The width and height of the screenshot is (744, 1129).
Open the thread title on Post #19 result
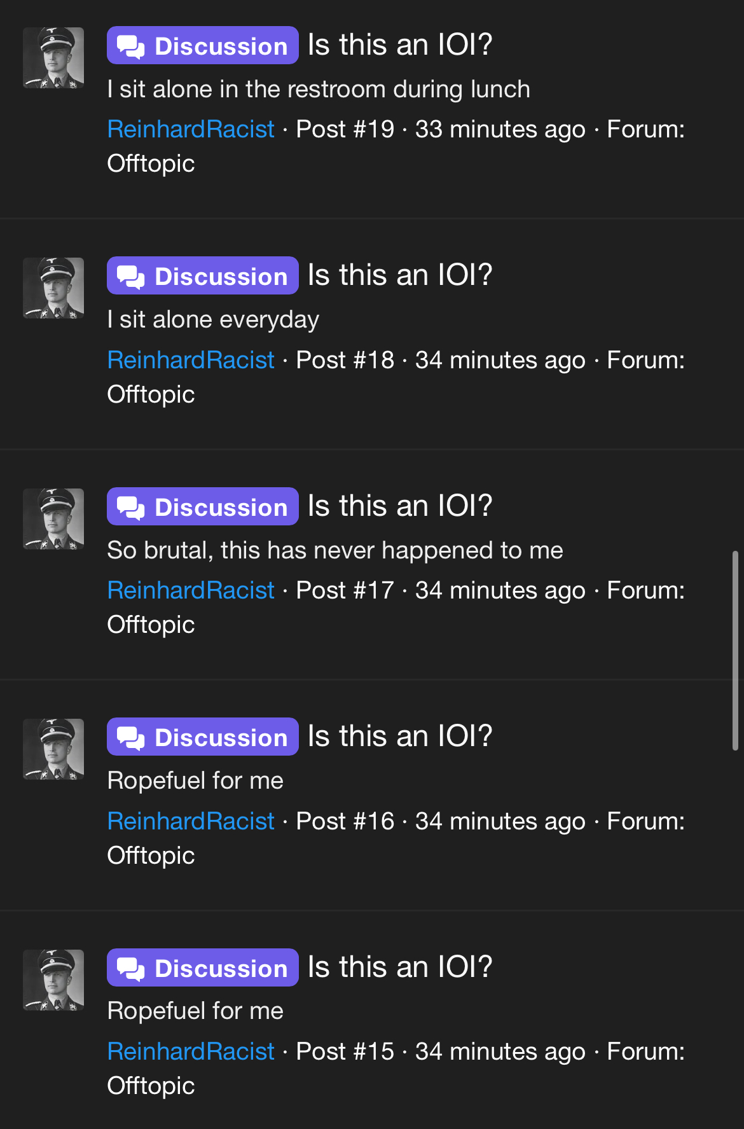click(400, 45)
